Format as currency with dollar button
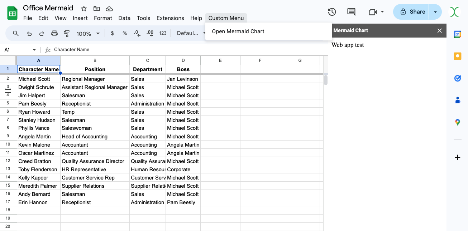Image resolution: width=468 pixels, height=231 pixels. click(x=112, y=33)
